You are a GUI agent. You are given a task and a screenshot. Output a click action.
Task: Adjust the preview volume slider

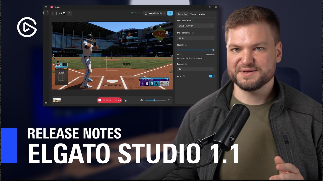pos(155,100)
